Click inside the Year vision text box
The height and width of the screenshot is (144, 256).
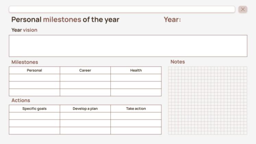(x=128, y=46)
